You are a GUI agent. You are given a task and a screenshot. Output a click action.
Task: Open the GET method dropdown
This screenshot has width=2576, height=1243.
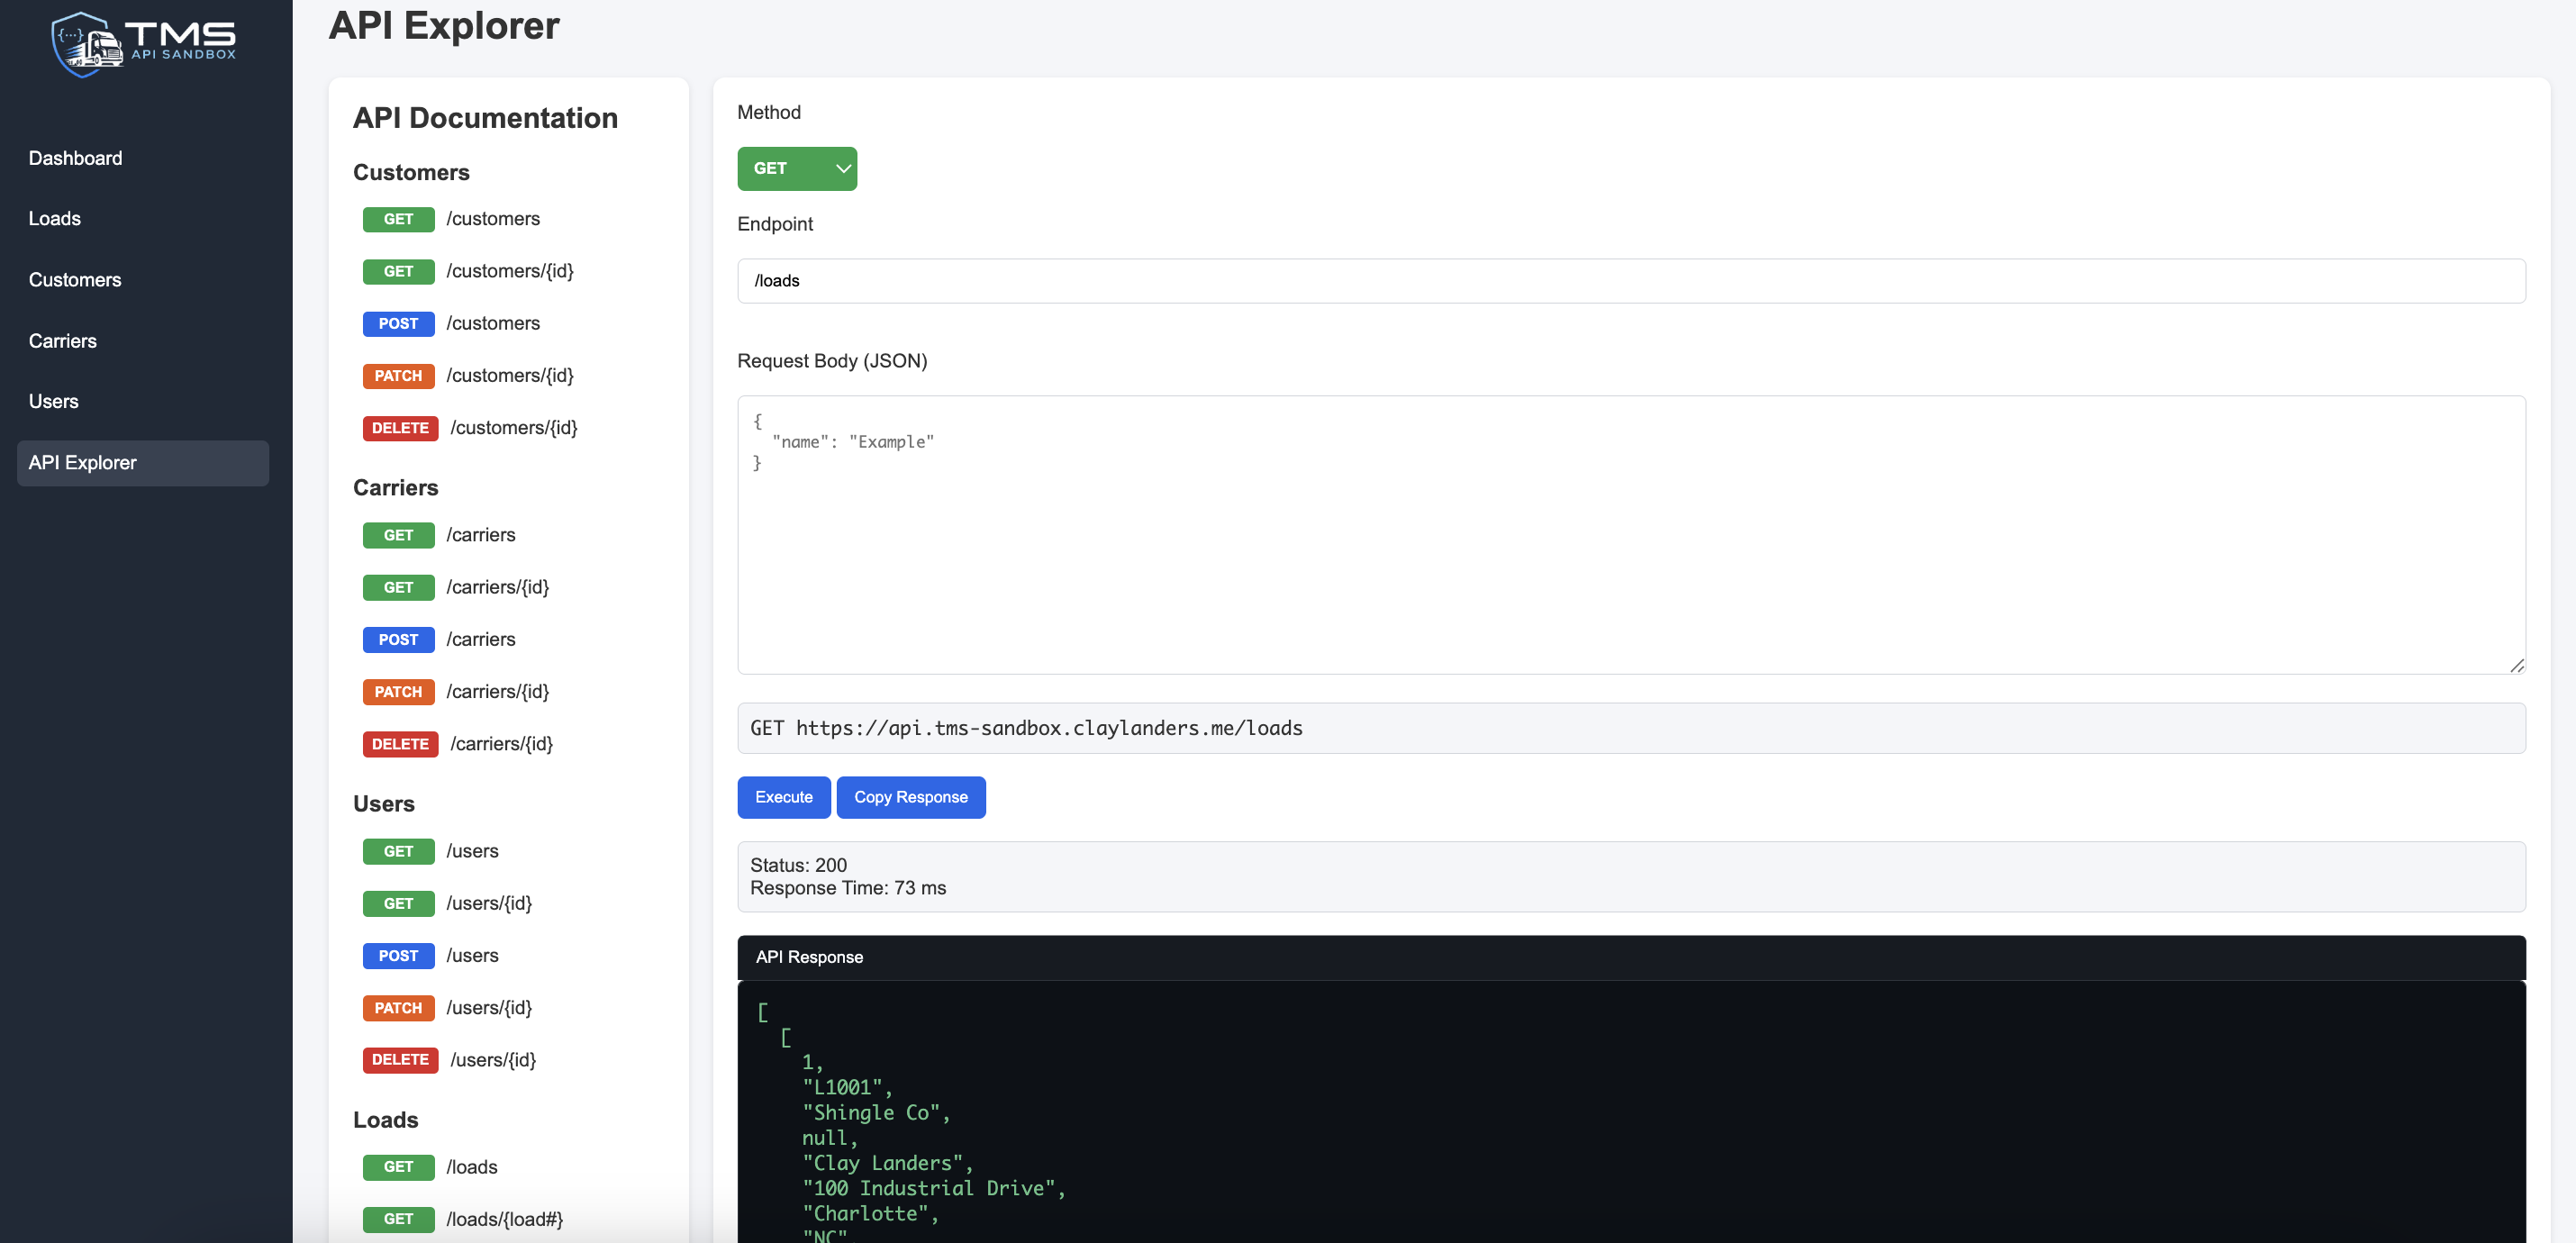click(x=797, y=168)
